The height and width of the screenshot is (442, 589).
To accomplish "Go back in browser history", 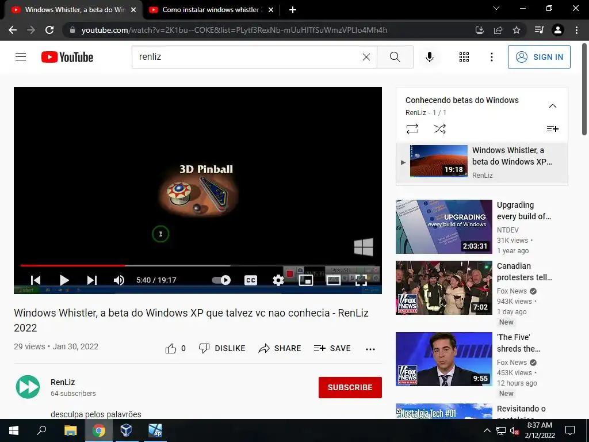I will click(x=13, y=30).
